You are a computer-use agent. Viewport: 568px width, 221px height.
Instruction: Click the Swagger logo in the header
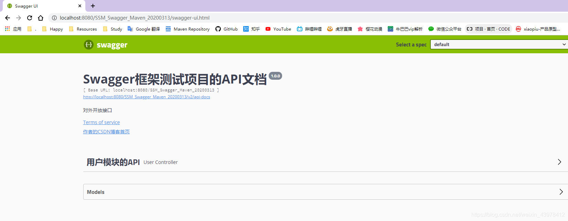(106, 45)
